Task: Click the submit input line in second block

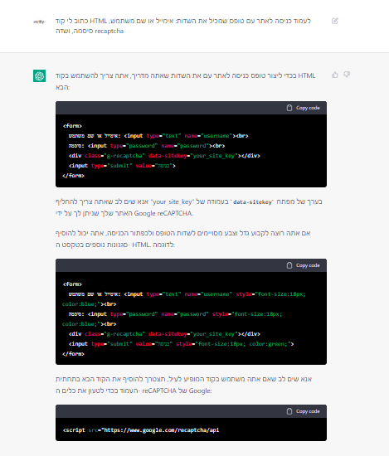Action: [x=182, y=344]
